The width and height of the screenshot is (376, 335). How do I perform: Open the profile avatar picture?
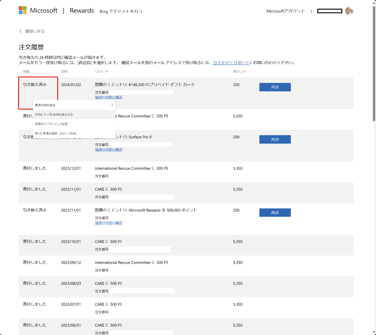click(x=349, y=11)
